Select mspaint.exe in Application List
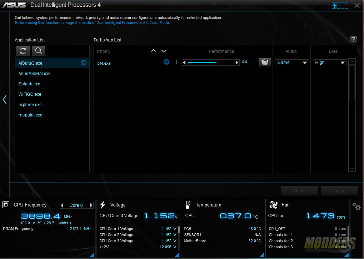Viewport: 364px width, 259px height. coord(30,115)
